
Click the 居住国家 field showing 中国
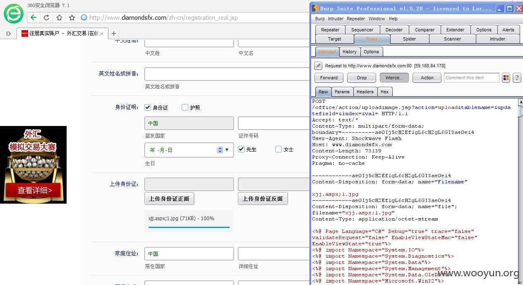click(189, 254)
